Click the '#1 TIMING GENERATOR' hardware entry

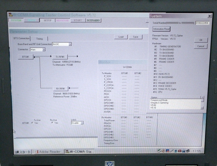pyautogui.click(x=168, y=47)
